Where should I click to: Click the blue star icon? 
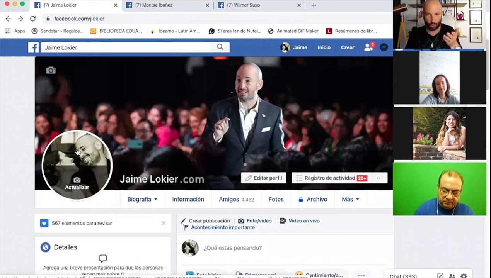pyautogui.click(x=44, y=223)
